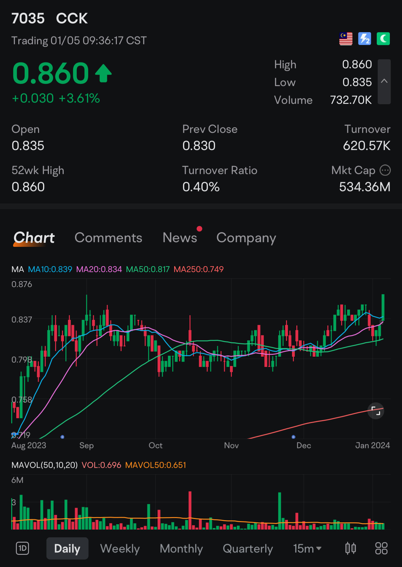The image size is (402, 567).
Task: Open candlestick chart style icon
Action: coord(351,548)
